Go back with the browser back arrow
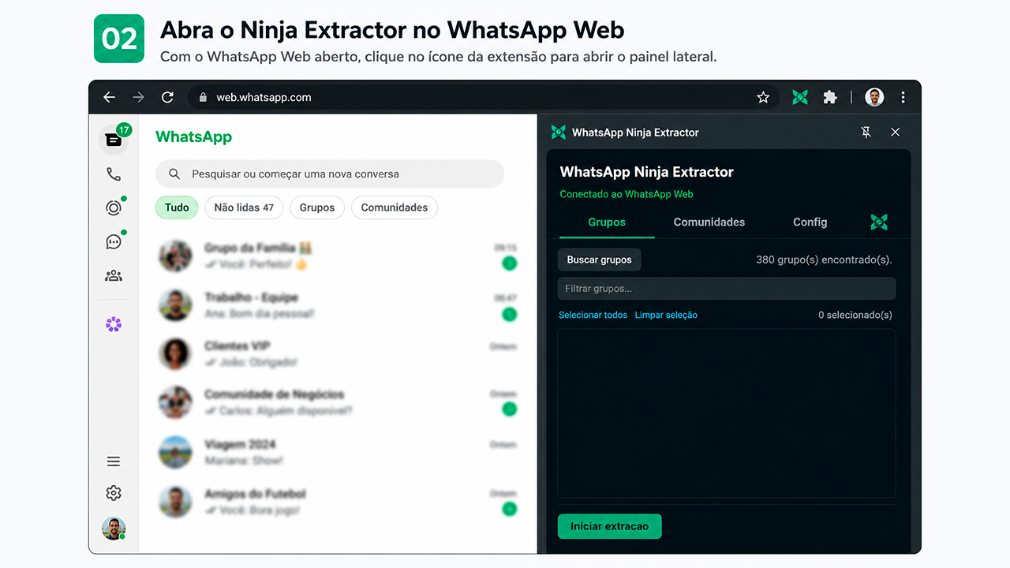 [109, 97]
